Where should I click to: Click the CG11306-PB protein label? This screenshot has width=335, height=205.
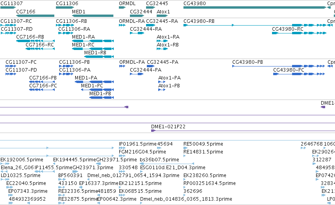click(x=74, y=62)
